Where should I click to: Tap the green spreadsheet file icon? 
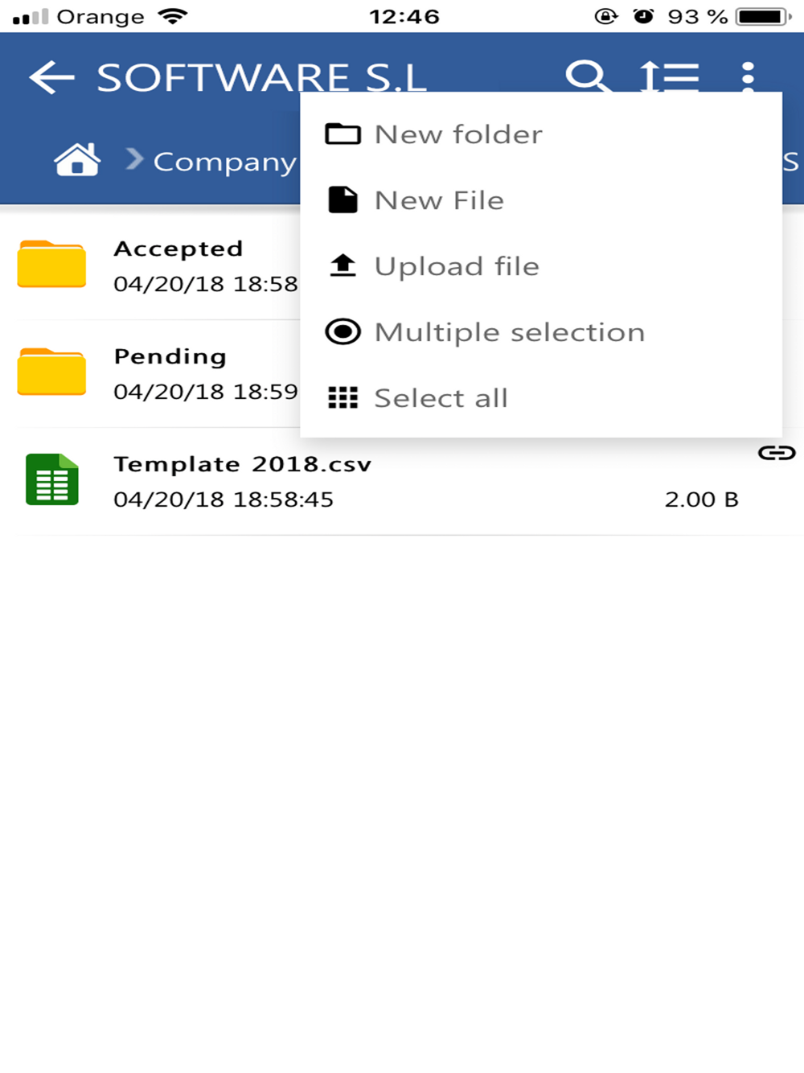51,479
